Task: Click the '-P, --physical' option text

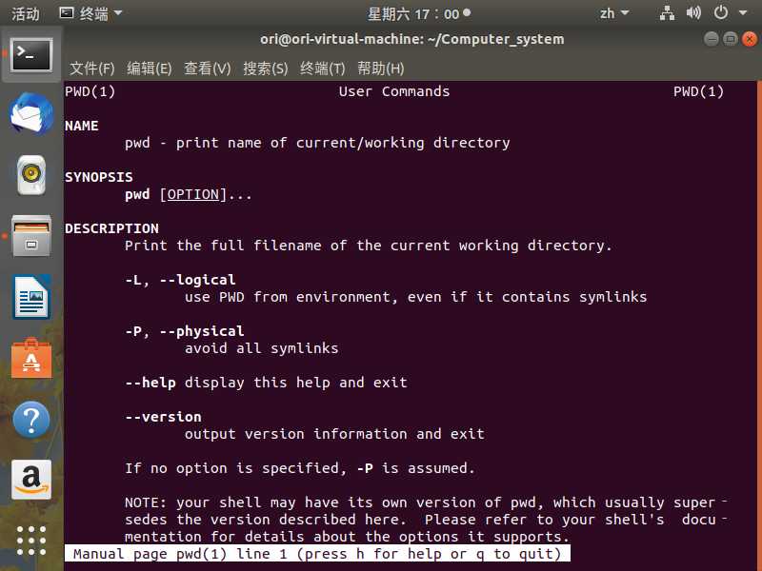Action: (x=185, y=331)
